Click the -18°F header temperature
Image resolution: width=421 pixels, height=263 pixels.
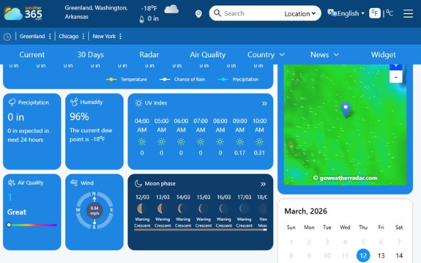tap(149, 9)
